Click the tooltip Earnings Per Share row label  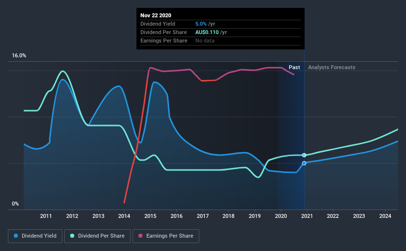click(x=164, y=41)
